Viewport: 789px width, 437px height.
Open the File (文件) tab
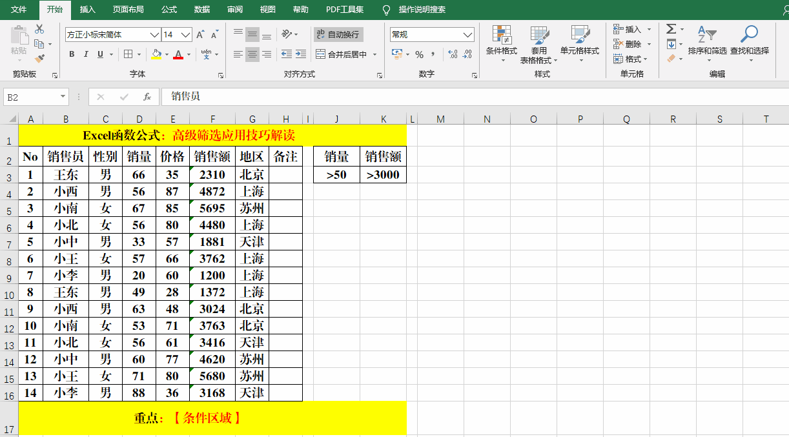coord(19,10)
